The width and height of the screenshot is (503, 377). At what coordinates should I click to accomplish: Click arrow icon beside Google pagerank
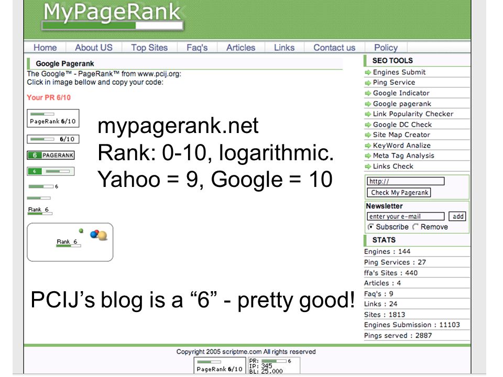(368, 104)
